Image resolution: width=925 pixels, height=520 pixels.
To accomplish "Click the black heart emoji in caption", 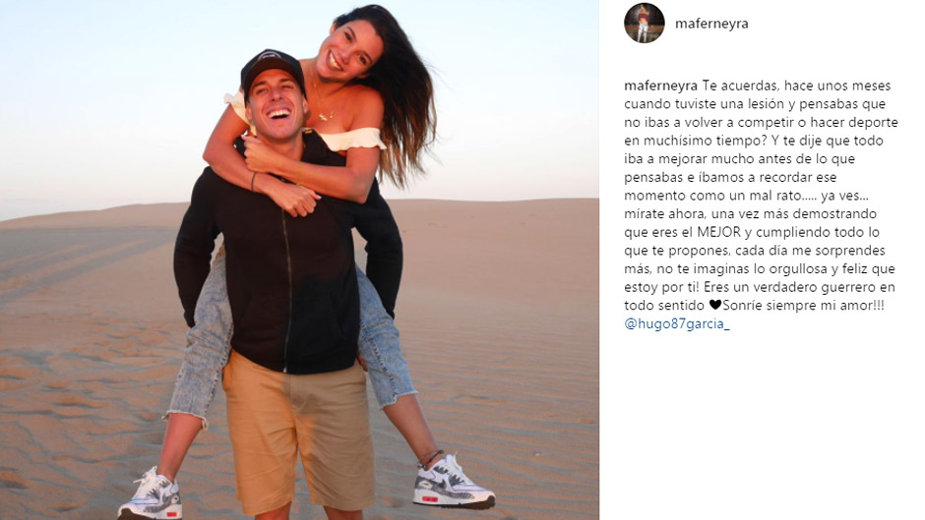I will 715,306.
